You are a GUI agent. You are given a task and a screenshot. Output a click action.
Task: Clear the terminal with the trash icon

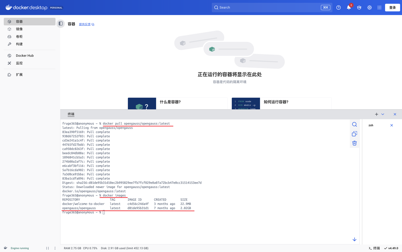(x=354, y=143)
